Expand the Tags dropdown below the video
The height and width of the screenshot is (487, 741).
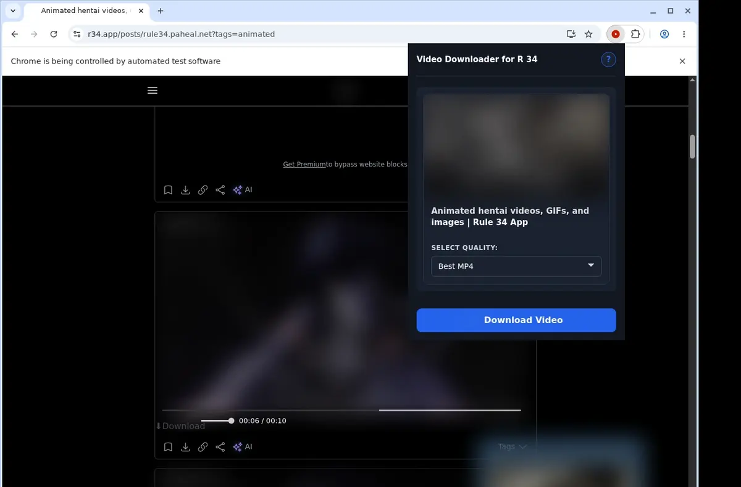point(513,446)
